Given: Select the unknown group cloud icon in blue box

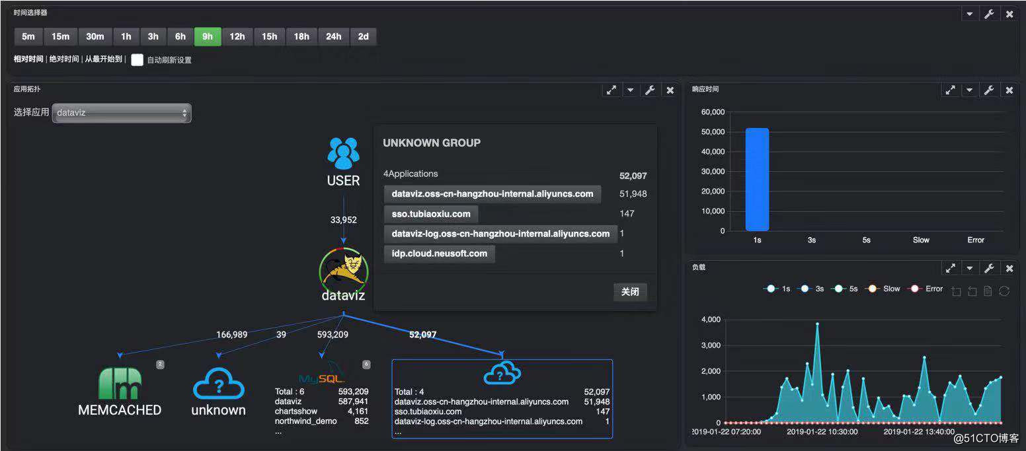Looking at the screenshot, I should [502, 374].
